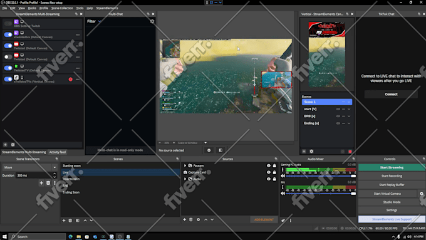Click the Start Recording button
Screen dimensions: 426x240
(392, 176)
